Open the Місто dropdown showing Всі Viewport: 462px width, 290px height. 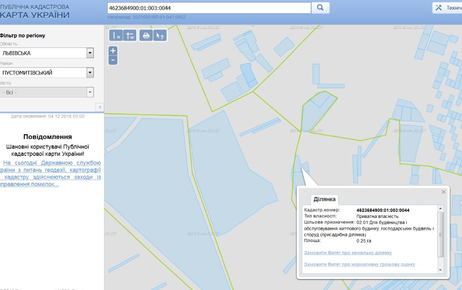pyautogui.click(x=47, y=92)
